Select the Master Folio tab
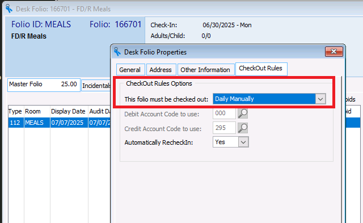The height and width of the screenshot is (223, 363). [44, 85]
